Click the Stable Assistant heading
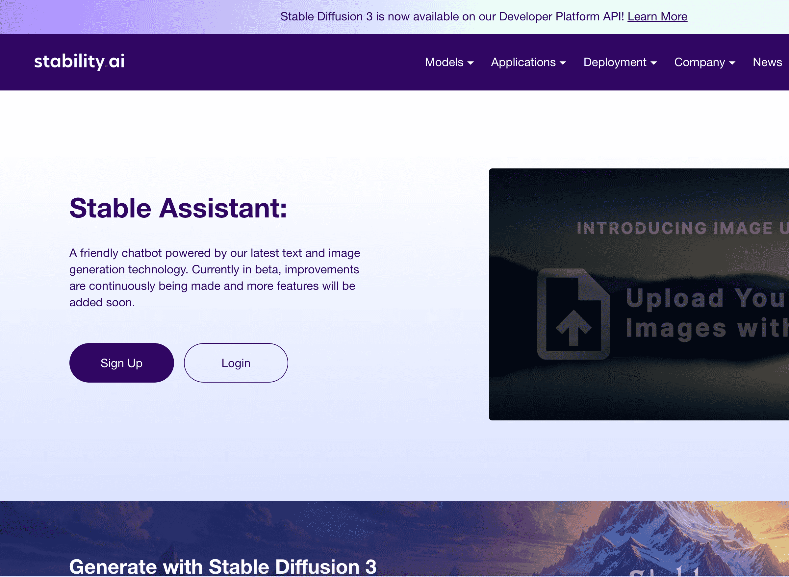This screenshot has height=577, width=789. pos(178,208)
